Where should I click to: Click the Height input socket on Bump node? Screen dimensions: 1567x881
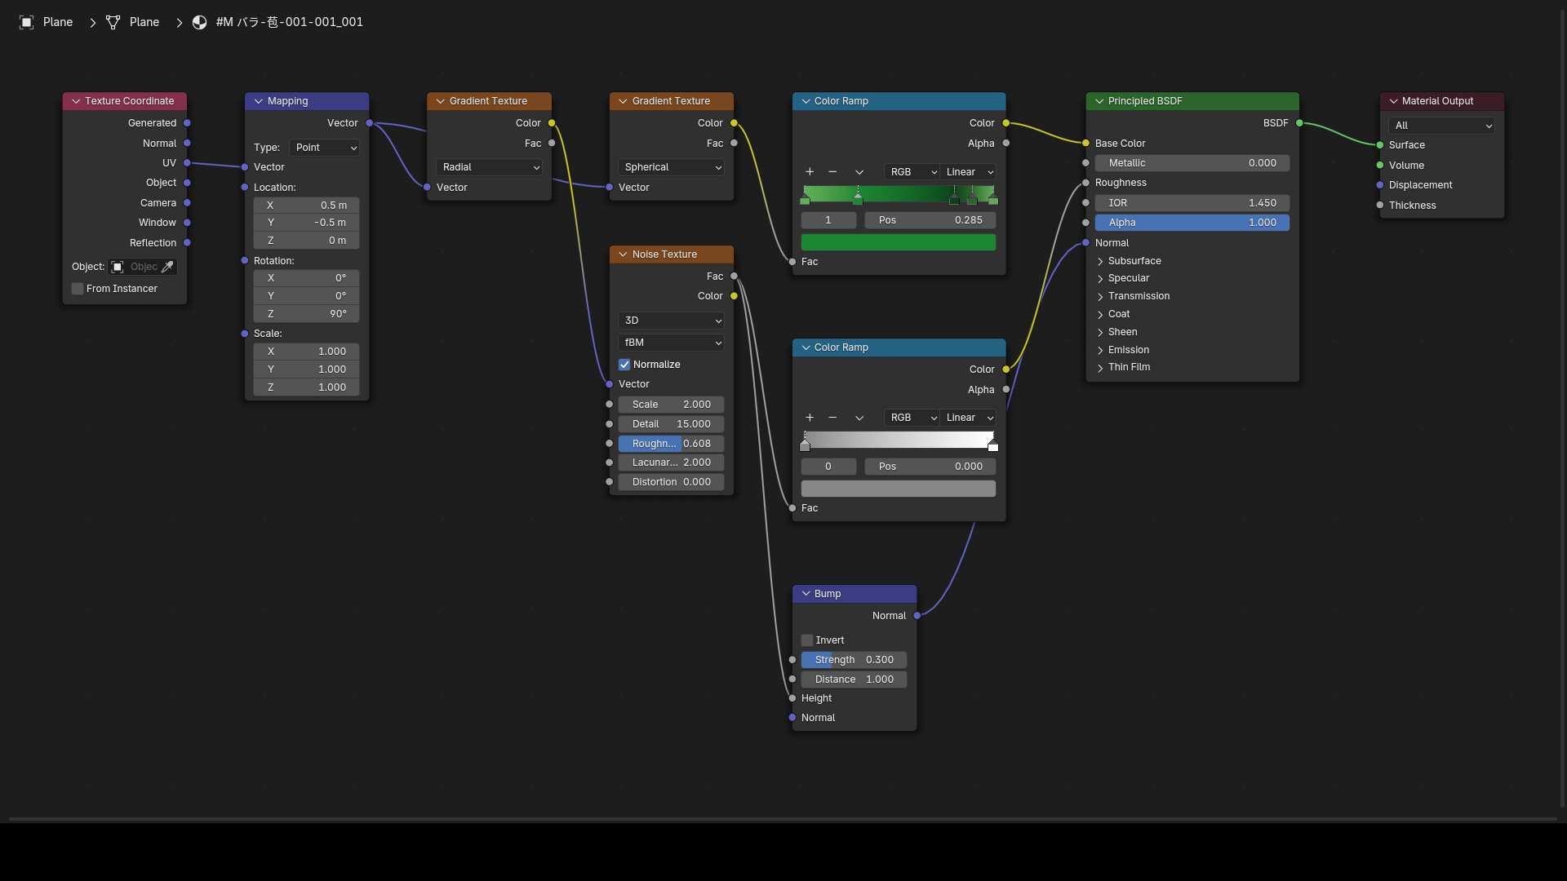click(792, 698)
